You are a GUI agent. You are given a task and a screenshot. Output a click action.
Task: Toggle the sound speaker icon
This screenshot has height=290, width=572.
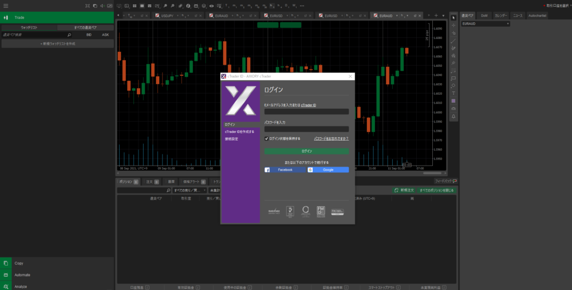click(102, 6)
